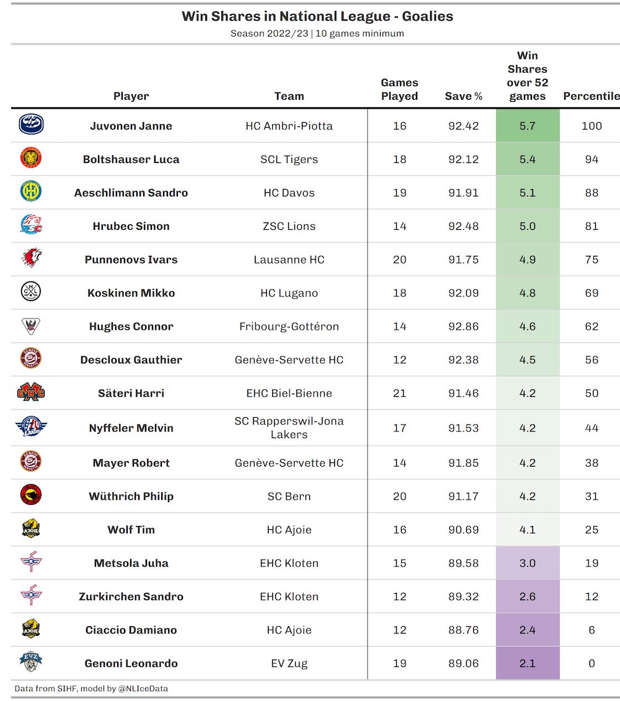Click the HC Davos logo beside Aeschlimann Sandro

[31, 192]
